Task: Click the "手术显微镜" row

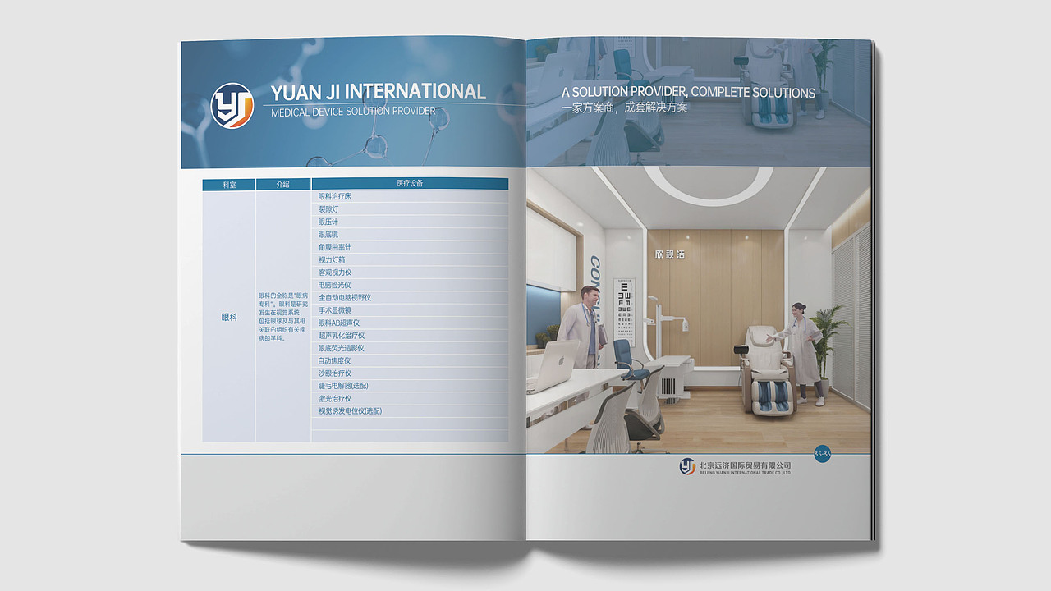Action: (x=410, y=310)
